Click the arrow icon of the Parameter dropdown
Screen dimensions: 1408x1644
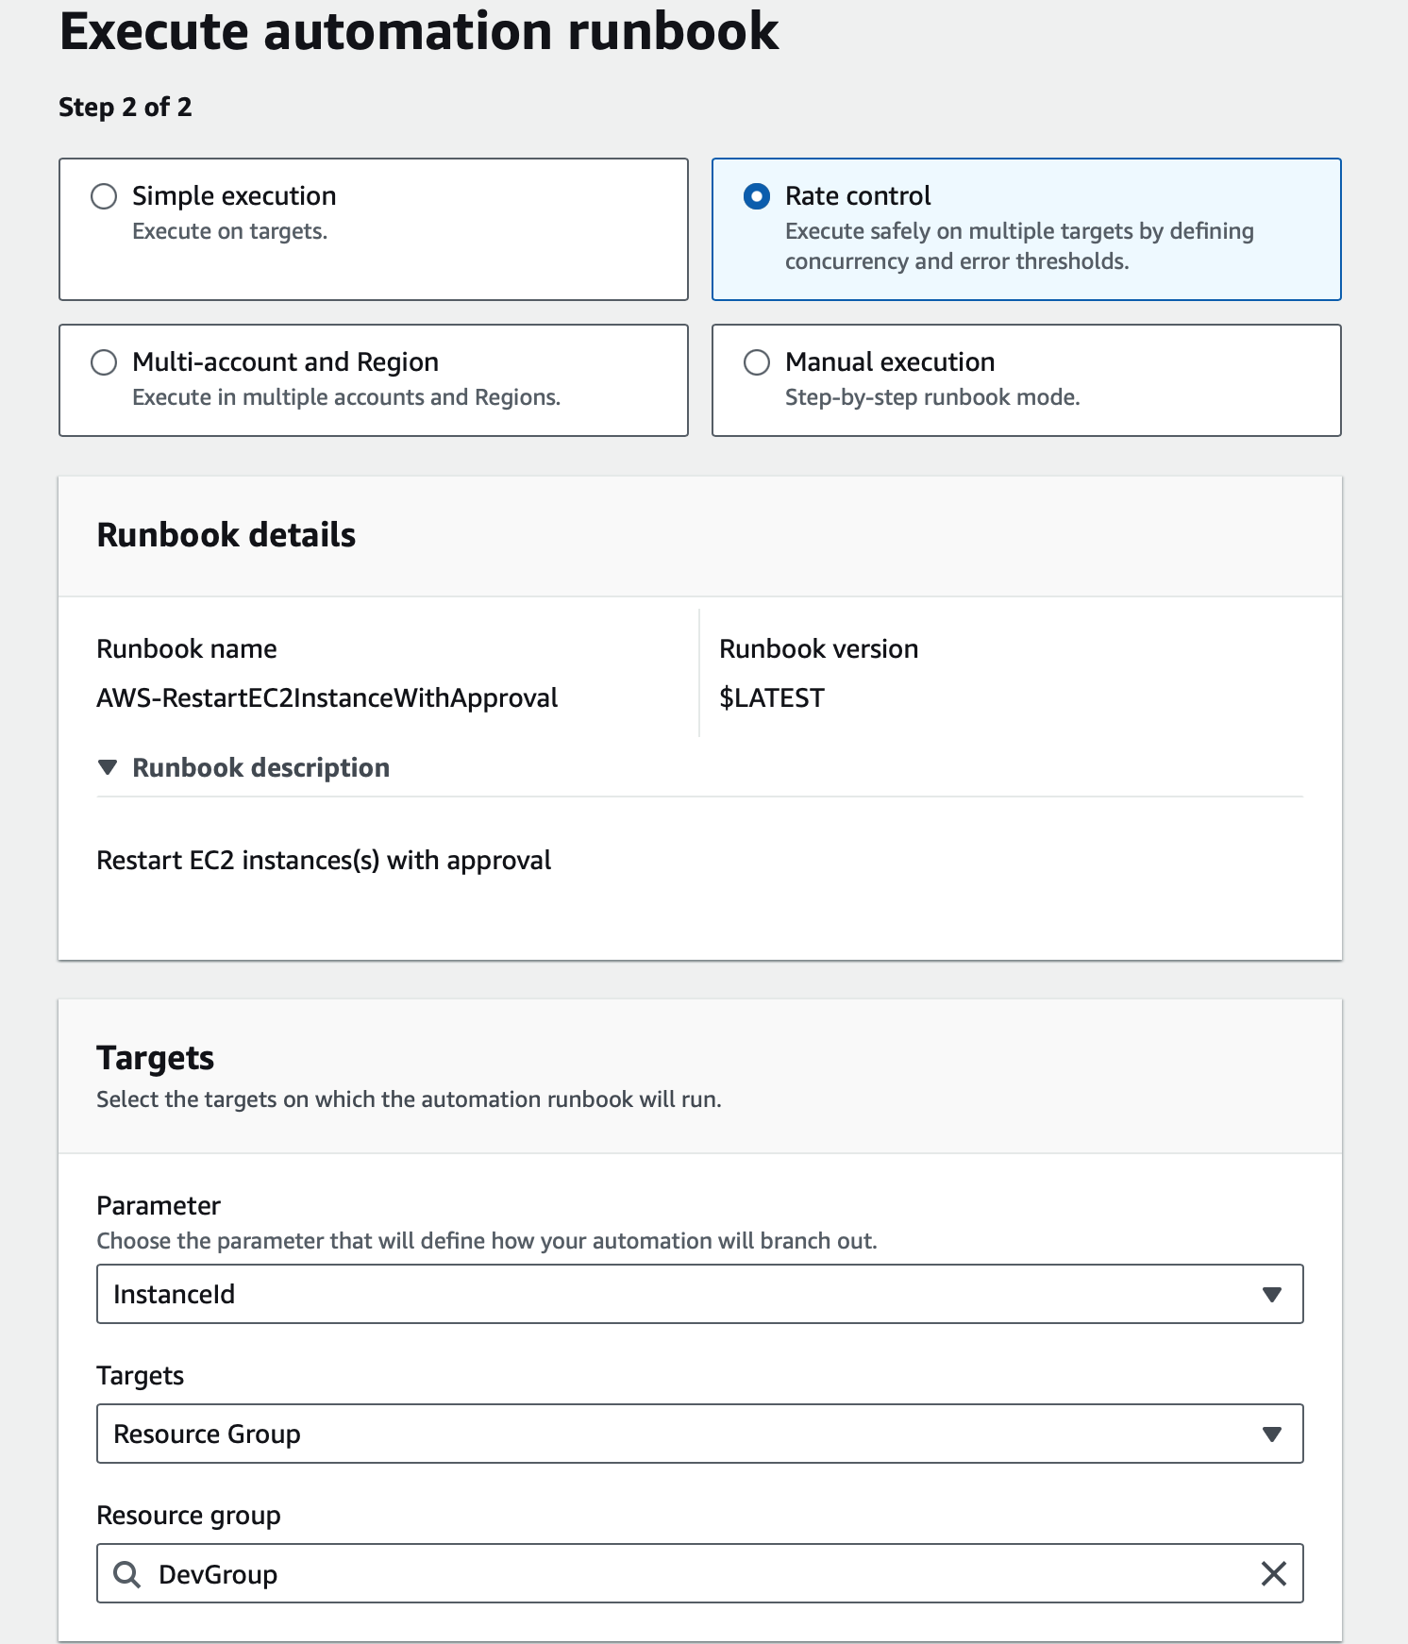click(x=1271, y=1294)
